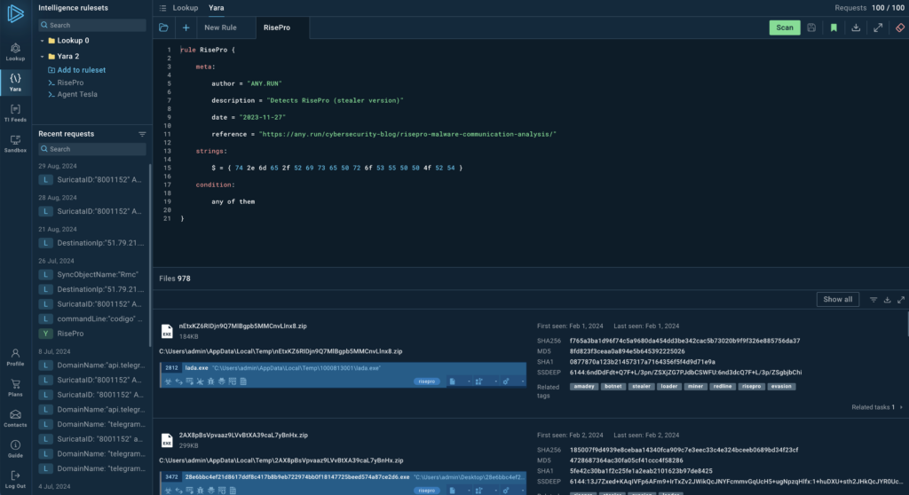
Task: Go to TI Feeds in sidebar
Action: (x=15, y=112)
